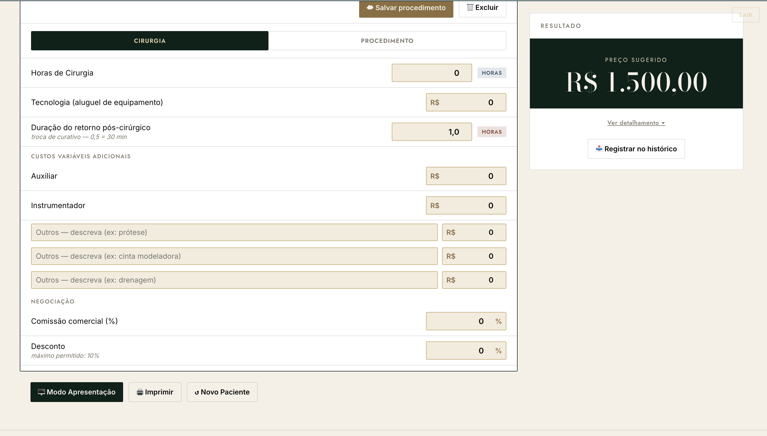The width and height of the screenshot is (767, 436).
Task: Click the Sair button
Action: tap(746, 15)
